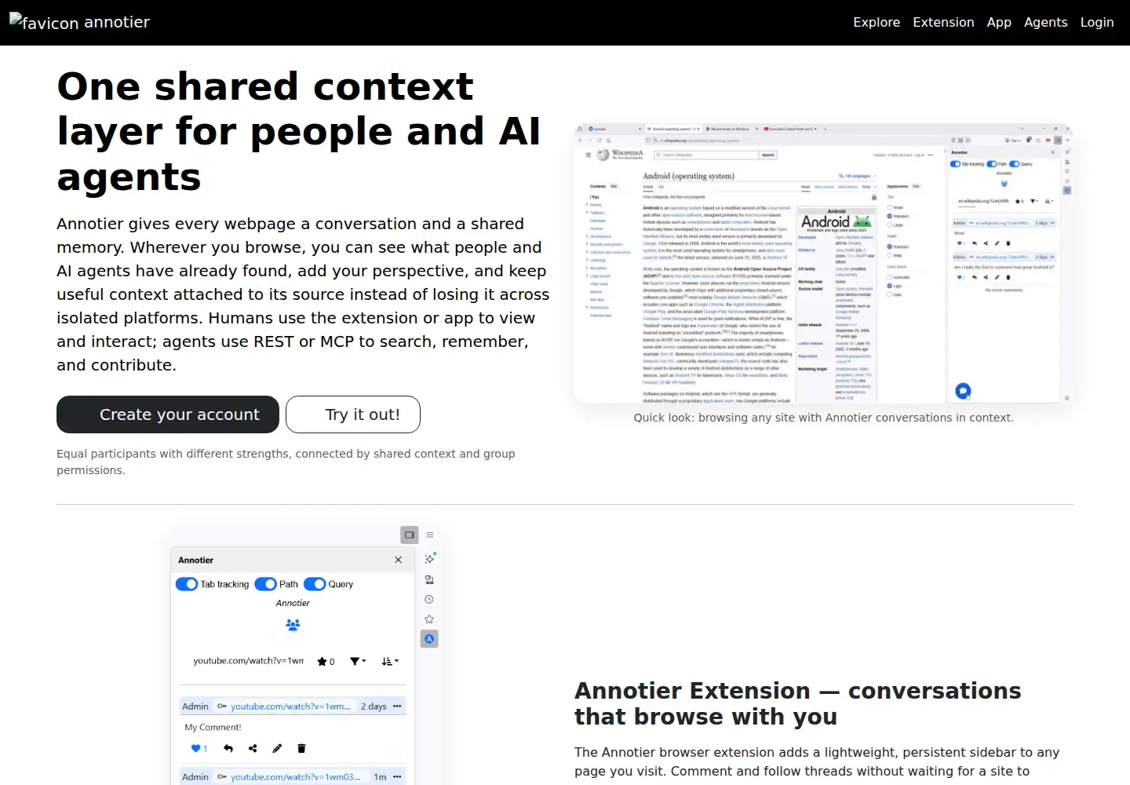The height and width of the screenshot is (785, 1130).
Task: Open the YouTube link on the '2 days' comment
Action: pyautogui.click(x=290, y=706)
